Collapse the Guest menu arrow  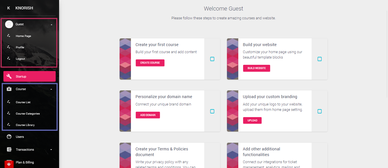pyautogui.click(x=51, y=24)
